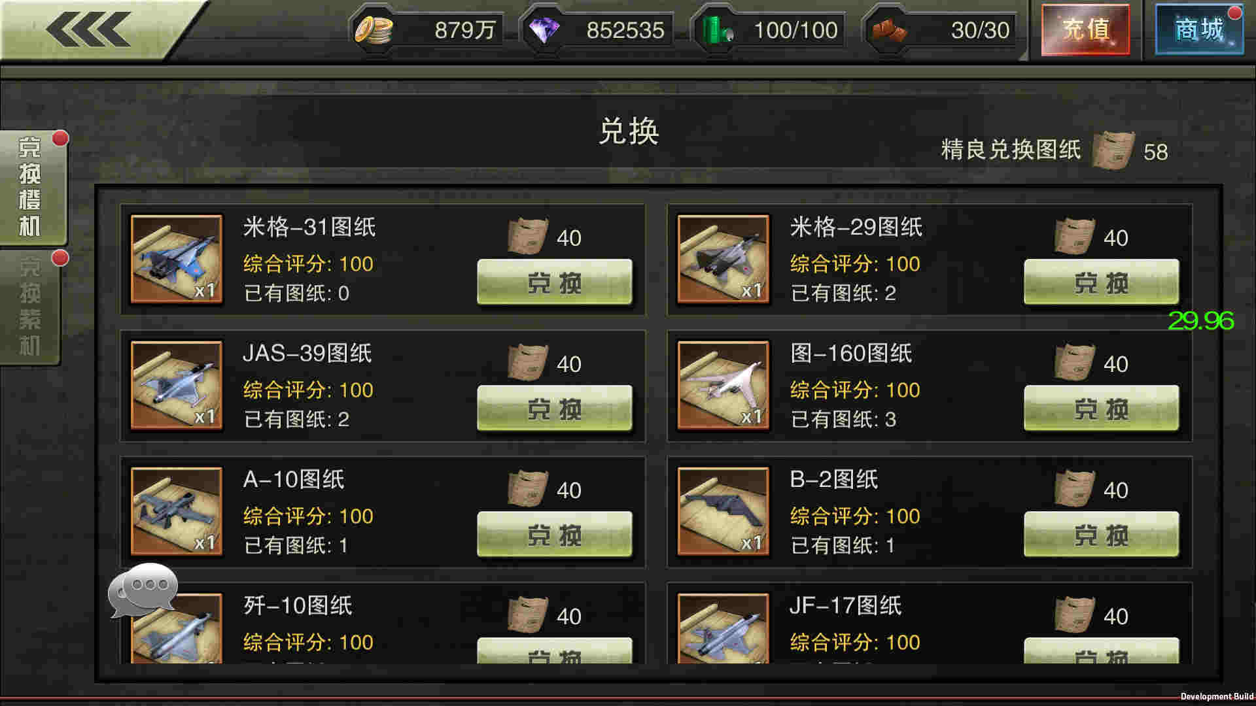The image size is (1256, 706).
Task: Click the green fuel canister icon
Action: (717, 30)
